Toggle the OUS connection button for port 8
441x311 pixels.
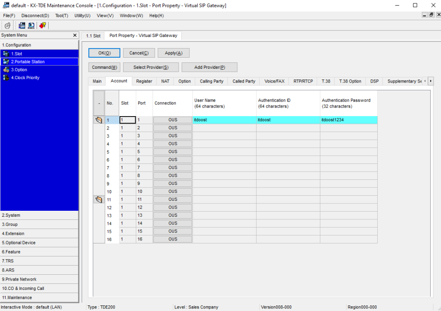173,176
